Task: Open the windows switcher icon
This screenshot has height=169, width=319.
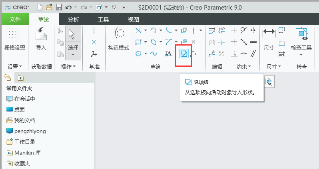Action: tap(99, 8)
